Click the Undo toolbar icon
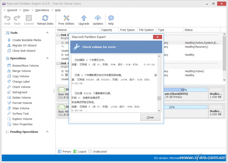 (x=7, y=18)
